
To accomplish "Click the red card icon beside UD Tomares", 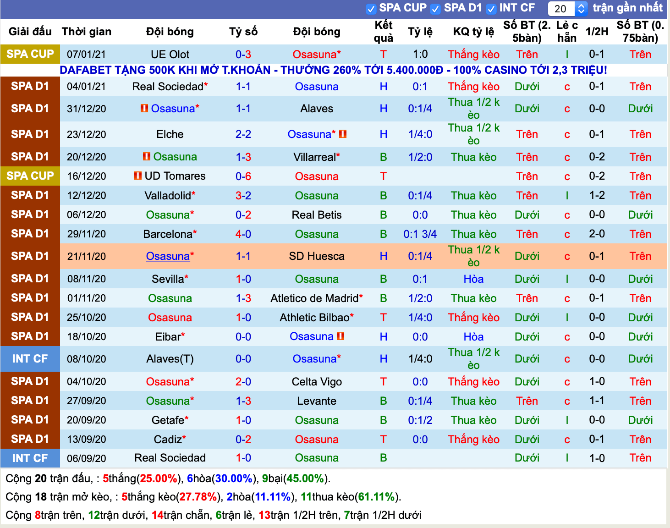I will point(138,176).
